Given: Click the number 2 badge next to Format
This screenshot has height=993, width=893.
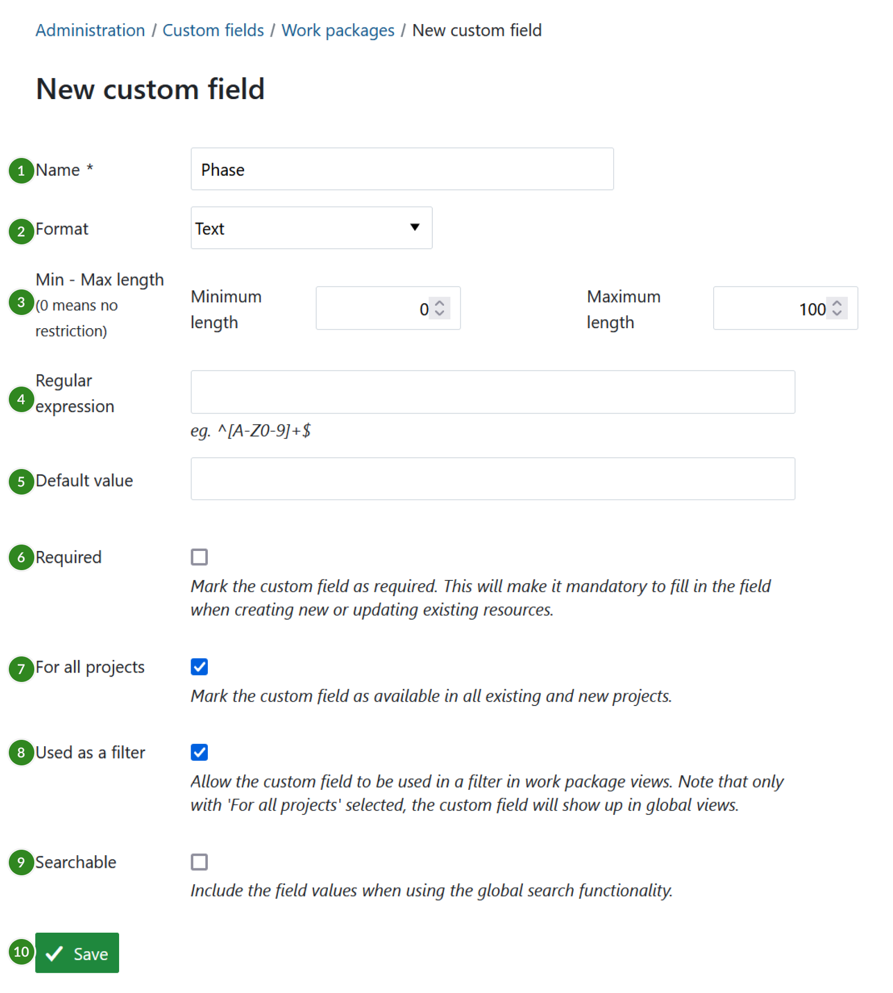Looking at the screenshot, I should (x=21, y=231).
